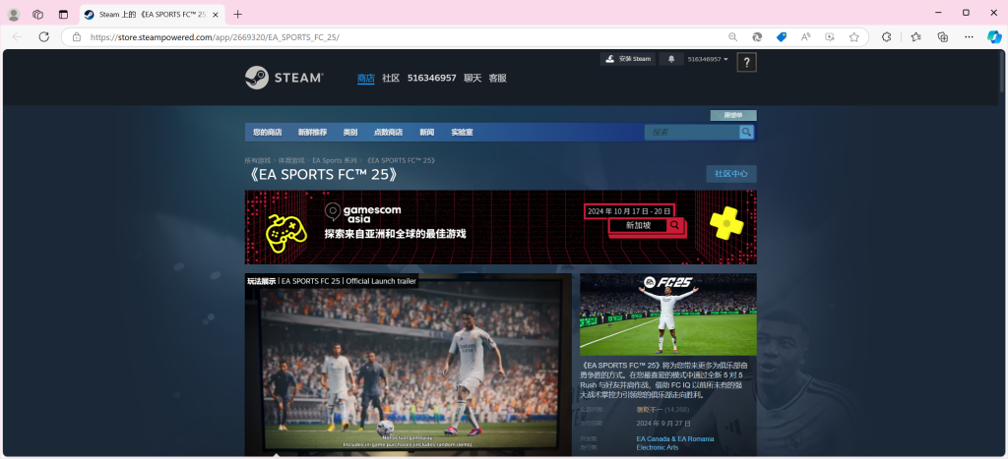Click the zoom magnifier icon in address bar
The image size is (1008, 459).
click(x=732, y=37)
